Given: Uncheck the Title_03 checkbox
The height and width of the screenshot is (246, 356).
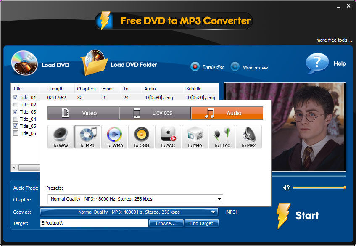Looking at the screenshot, I should [15, 112].
